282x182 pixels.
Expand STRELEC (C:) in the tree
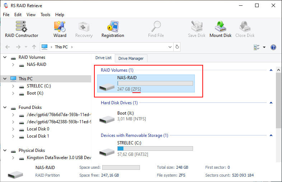(13, 86)
